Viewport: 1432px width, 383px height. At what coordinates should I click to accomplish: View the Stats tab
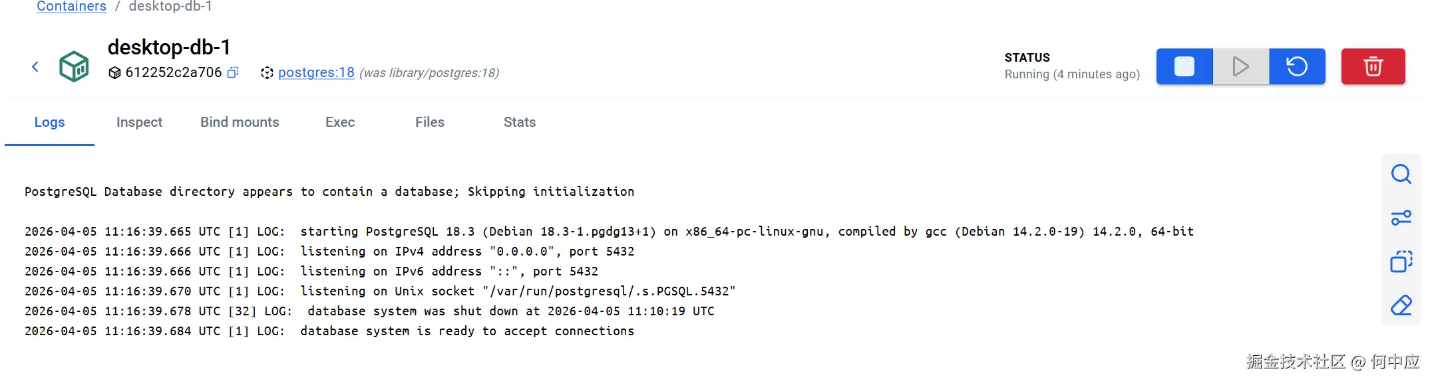(x=520, y=122)
